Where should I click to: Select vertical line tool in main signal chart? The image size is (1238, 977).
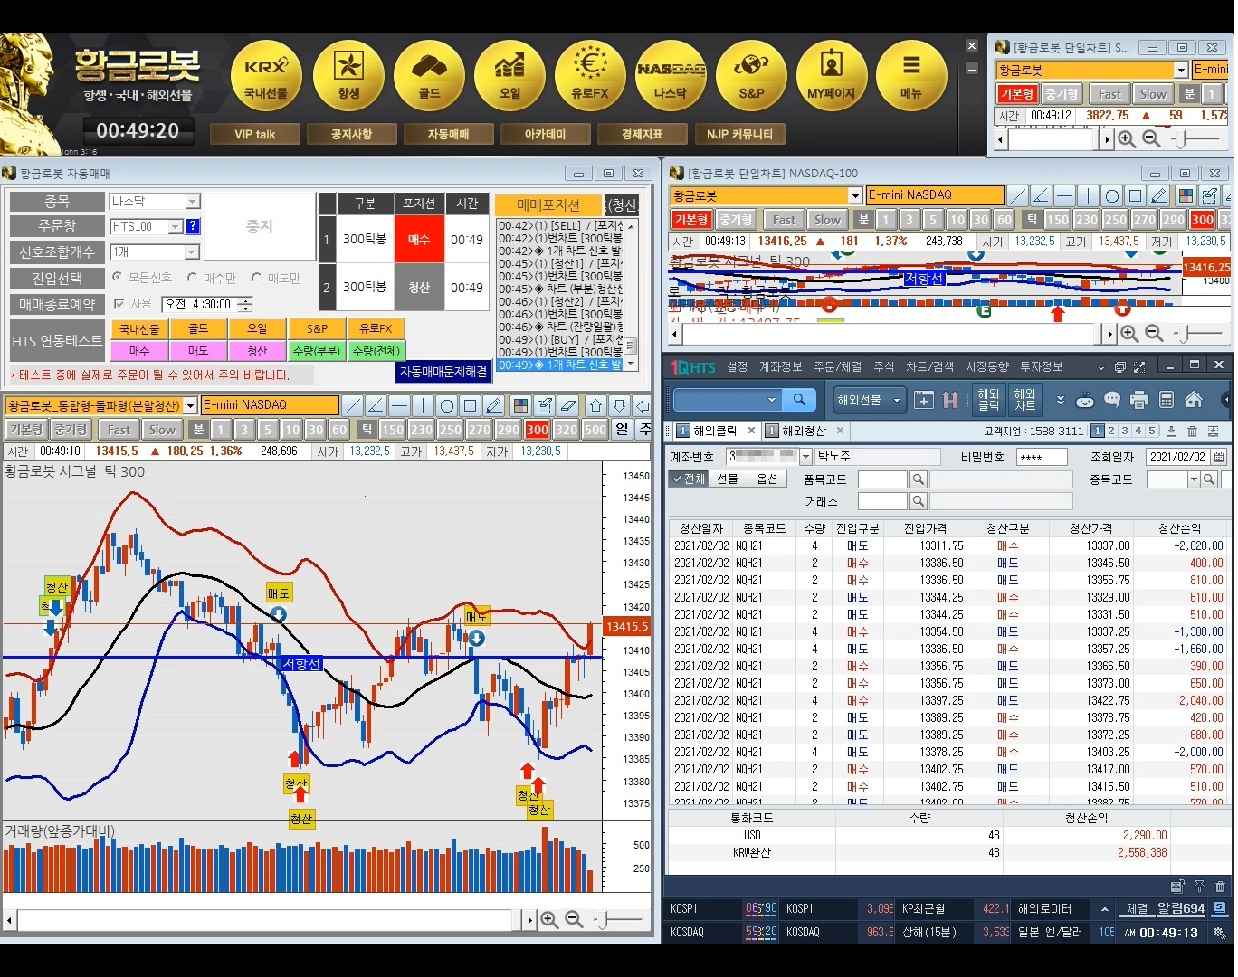424,405
